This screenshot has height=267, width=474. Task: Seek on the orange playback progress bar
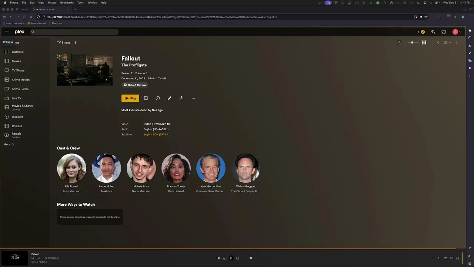[x=233, y=249]
